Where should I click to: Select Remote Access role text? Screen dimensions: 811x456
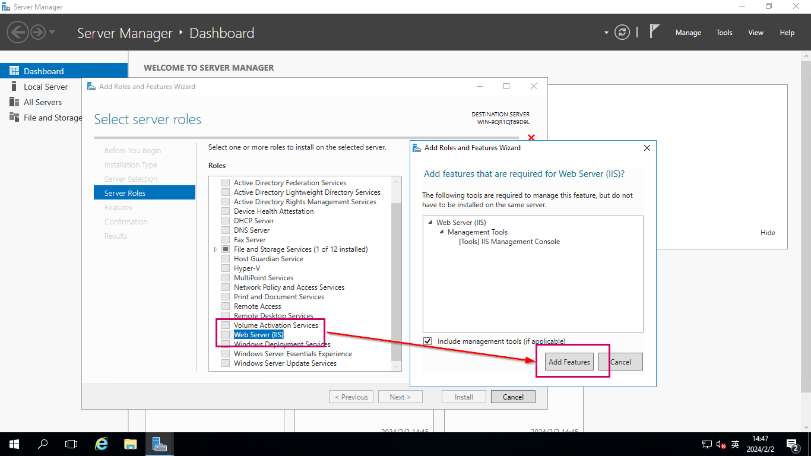click(258, 306)
